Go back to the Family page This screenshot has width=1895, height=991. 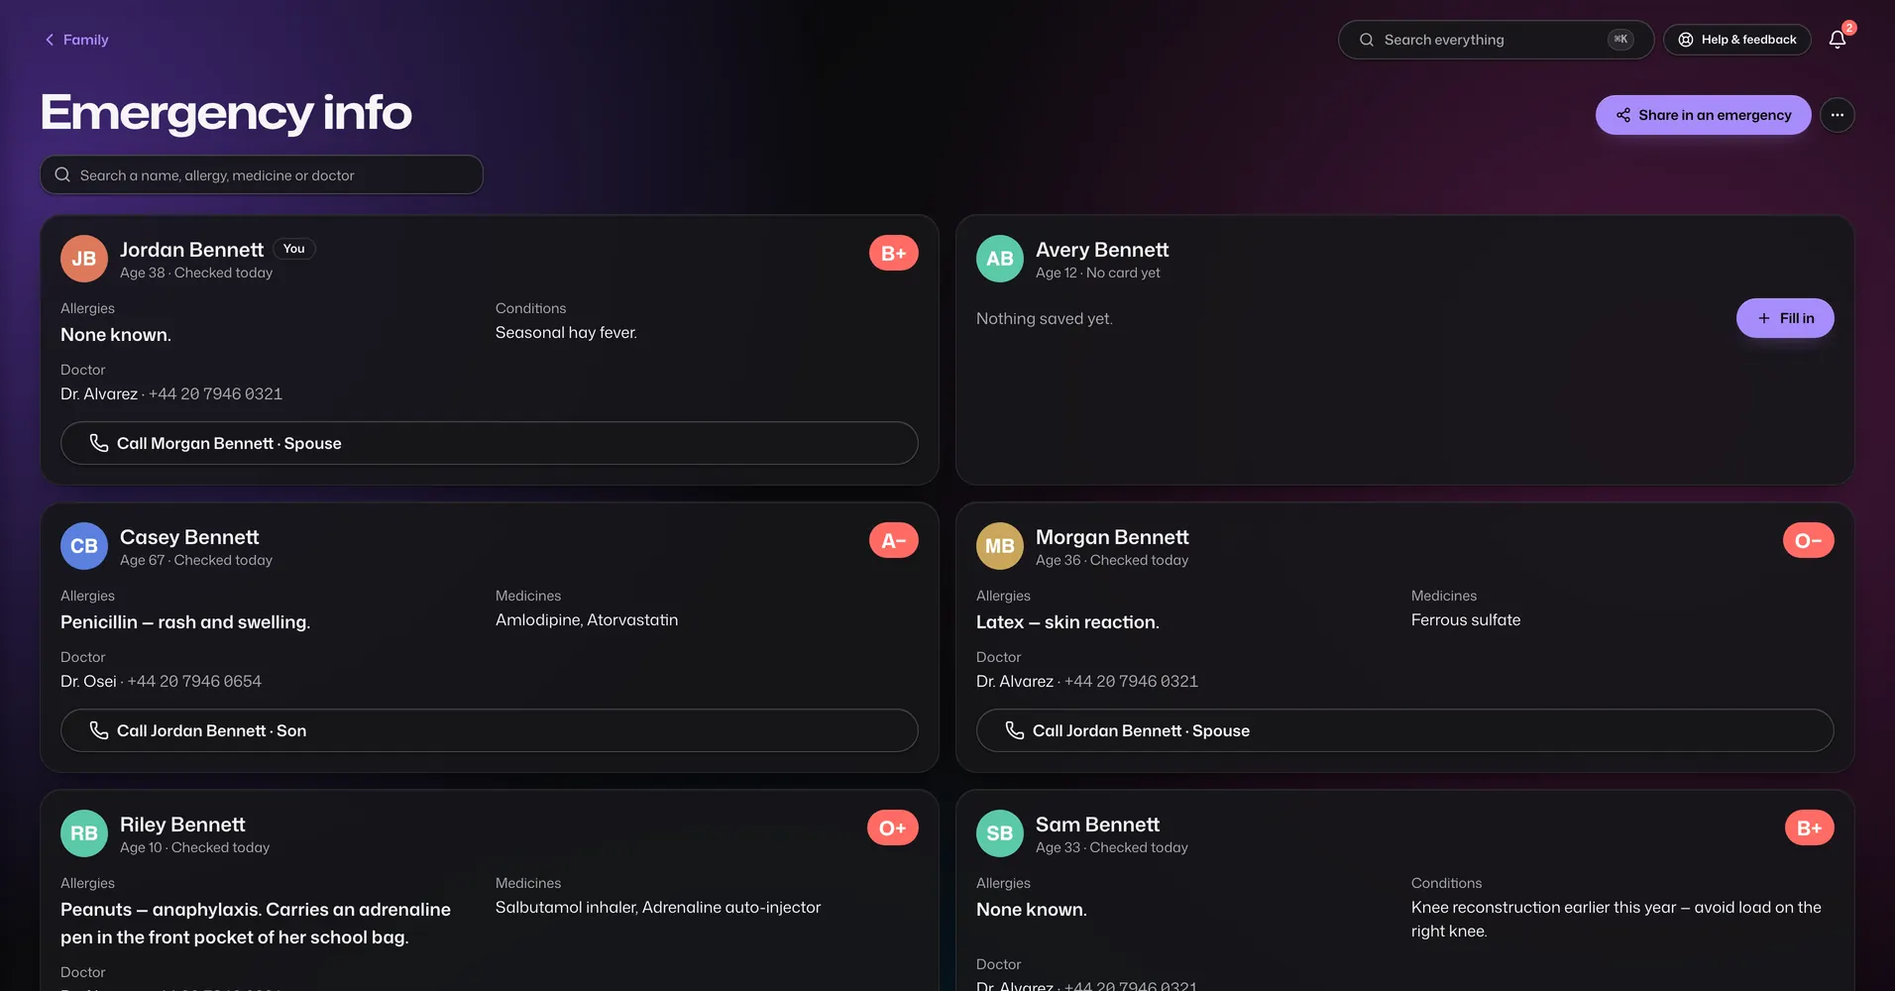point(76,40)
